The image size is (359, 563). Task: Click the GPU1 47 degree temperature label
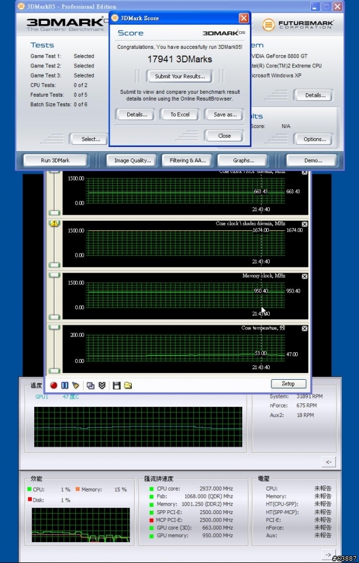pyautogui.click(x=57, y=397)
